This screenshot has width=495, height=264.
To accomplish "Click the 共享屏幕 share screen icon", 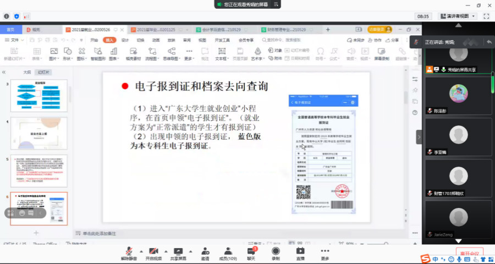I will pyautogui.click(x=178, y=253).
